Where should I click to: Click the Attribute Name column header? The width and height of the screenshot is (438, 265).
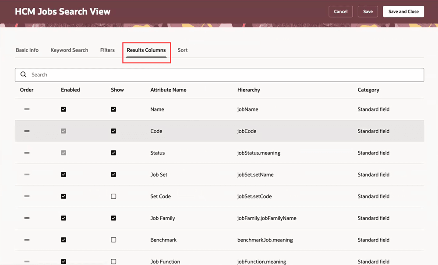(169, 90)
